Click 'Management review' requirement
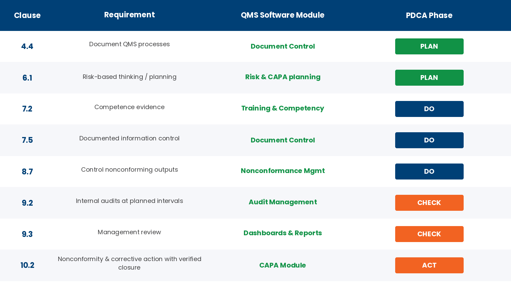Screen dimensions: 511x308 [129, 232]
